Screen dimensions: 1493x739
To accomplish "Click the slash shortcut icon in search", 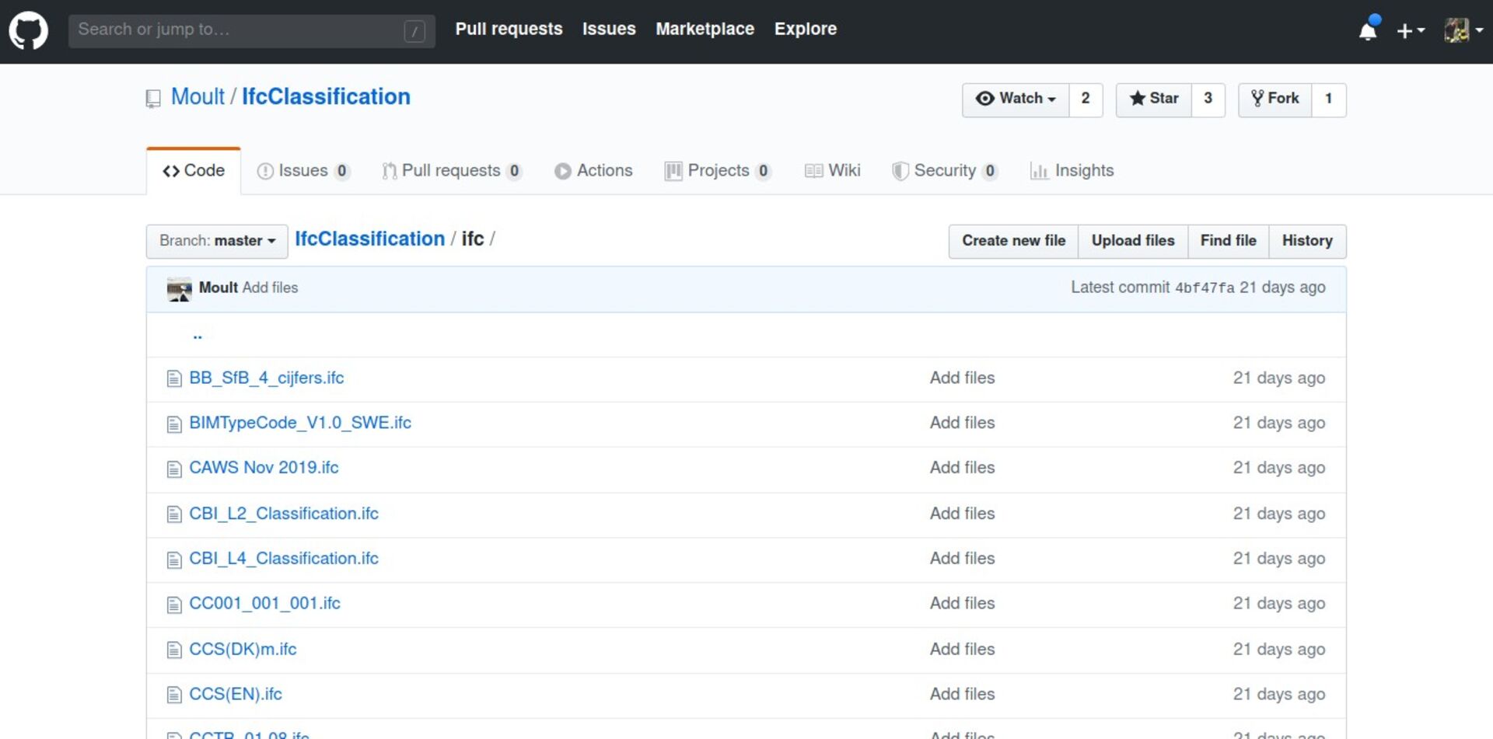I will (414, 31).
